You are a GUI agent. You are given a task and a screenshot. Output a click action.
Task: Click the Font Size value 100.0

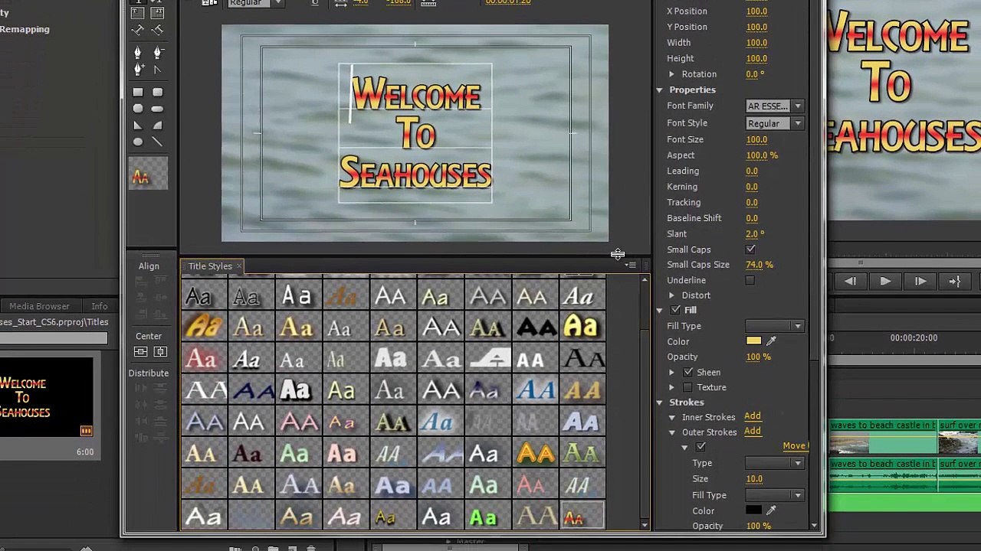tap(756, 139)
